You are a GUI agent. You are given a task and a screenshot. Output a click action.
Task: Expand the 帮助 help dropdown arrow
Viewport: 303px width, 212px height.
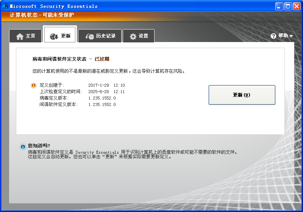[291, 36]
